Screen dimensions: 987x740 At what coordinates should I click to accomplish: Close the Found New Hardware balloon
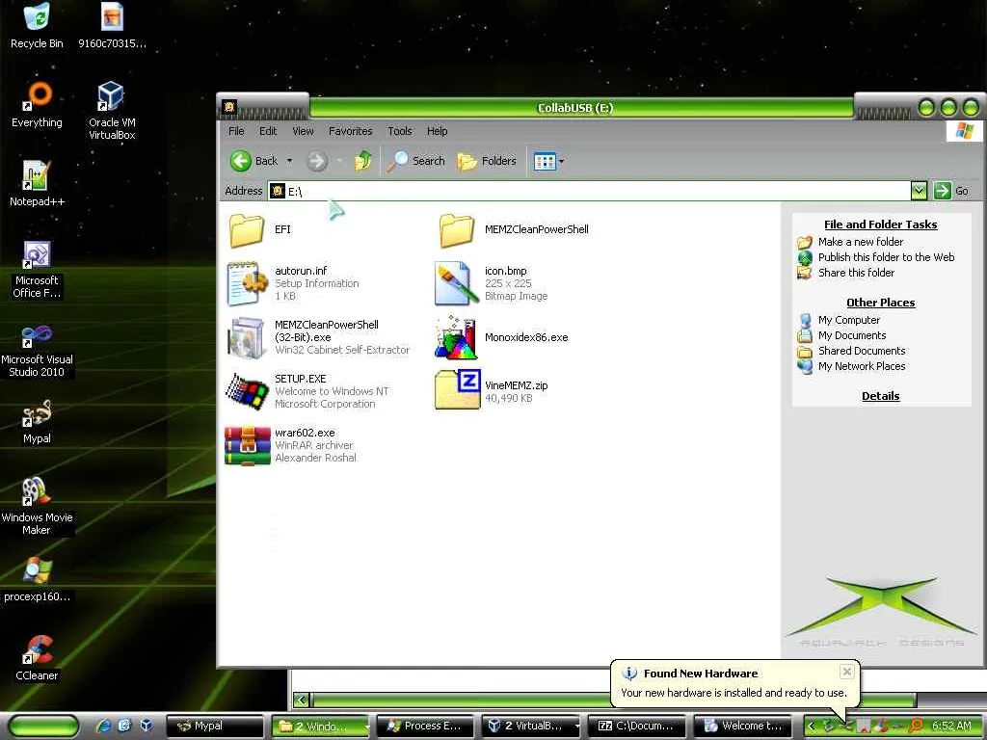(x=847, y=672)
